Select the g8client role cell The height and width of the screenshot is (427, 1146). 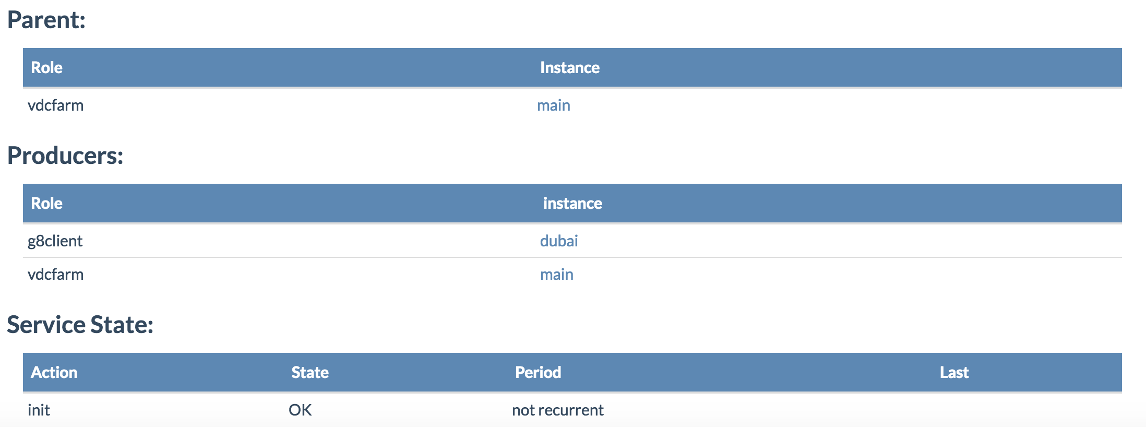(55, 241)
